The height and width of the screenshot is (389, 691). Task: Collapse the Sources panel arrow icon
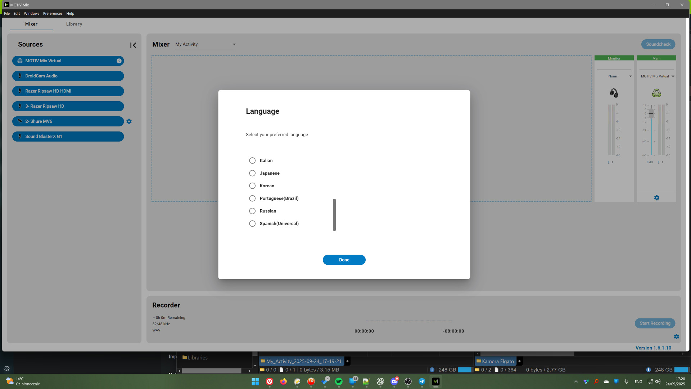point(133,45)
